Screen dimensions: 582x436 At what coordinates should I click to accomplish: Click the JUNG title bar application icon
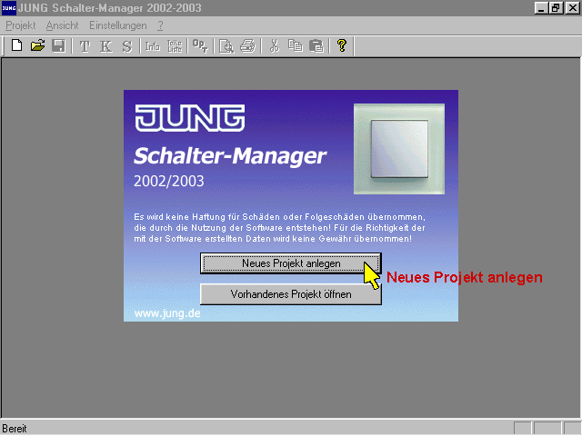coord(9,8)
